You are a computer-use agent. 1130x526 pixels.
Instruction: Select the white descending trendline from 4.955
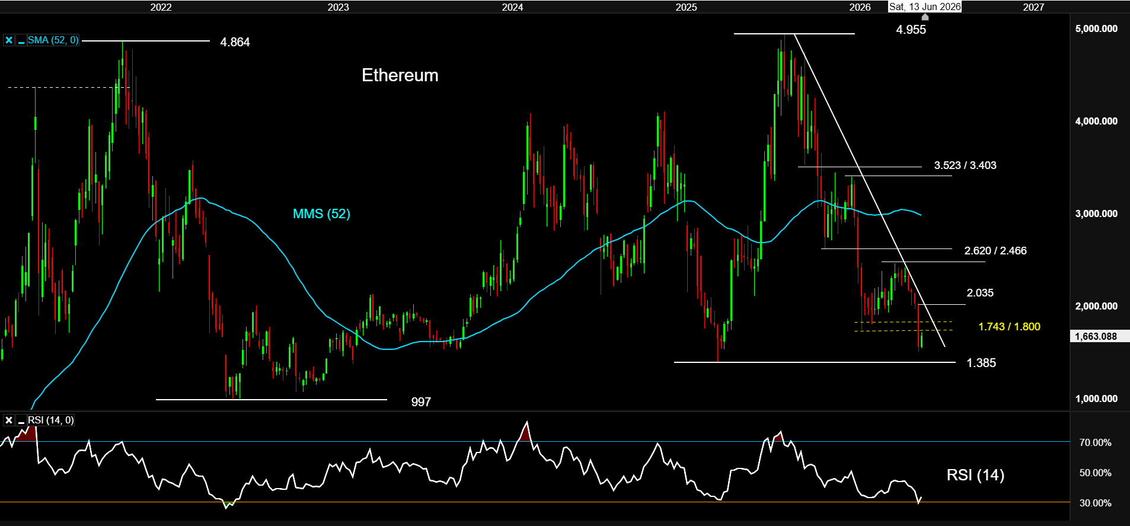click(870, 190)
